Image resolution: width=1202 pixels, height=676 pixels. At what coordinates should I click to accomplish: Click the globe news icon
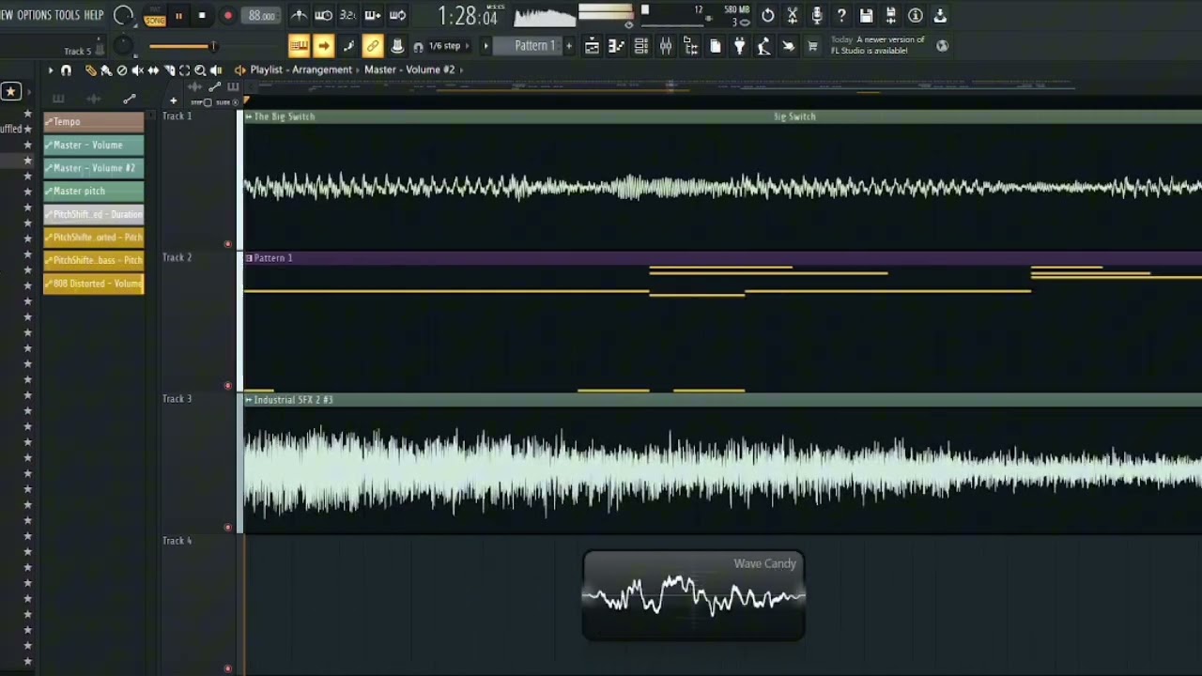(942, 46)
